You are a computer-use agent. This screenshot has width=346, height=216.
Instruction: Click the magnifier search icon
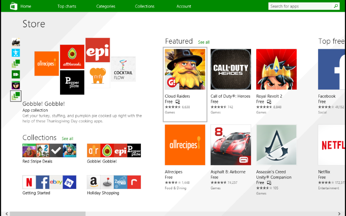pyautogui.click(x=336, y=6)
